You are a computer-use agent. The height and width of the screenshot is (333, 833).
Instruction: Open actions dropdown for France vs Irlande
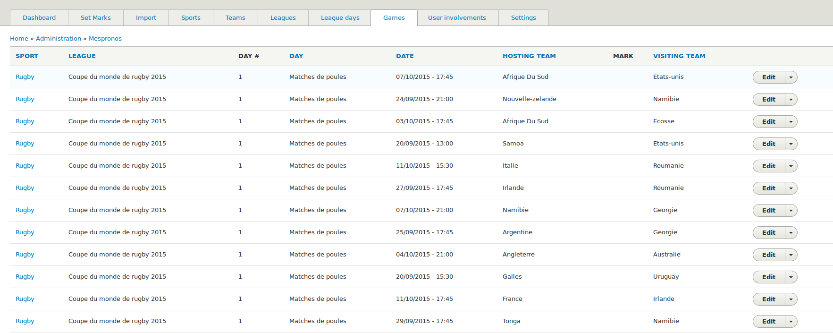tap(791, 299)
